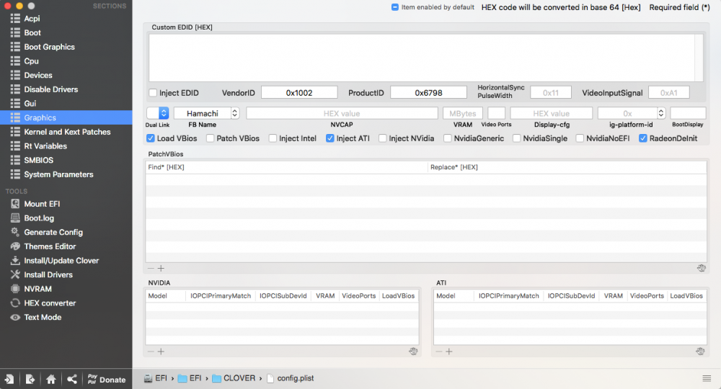The height and width of the screenshot is (389, 721).
Task: Open the FB Name Hamachi combo arrows
Action: tap(234, 113)
